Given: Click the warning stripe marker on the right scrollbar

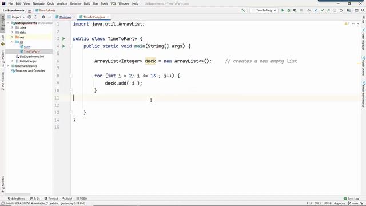Looking at the screenshot, I should tap(359, 64).
